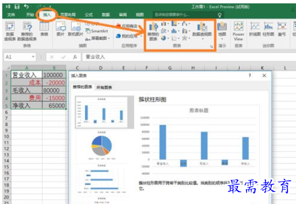Open the Charts group dialog launcher
The height and width of the screenshot is (204, 296).
tap(211, 46)
